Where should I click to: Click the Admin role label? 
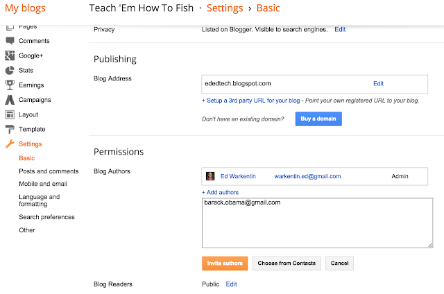(x=400, y=176)
